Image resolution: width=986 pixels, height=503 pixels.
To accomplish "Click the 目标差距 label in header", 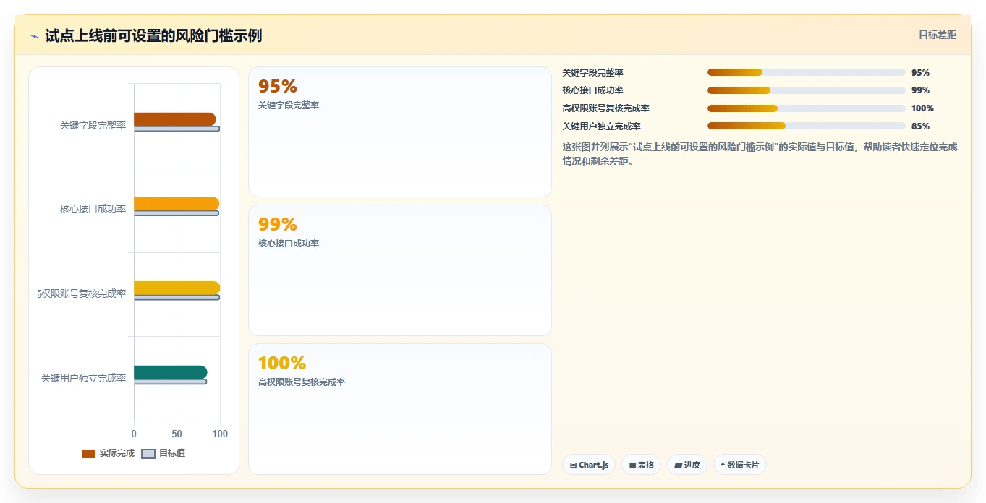I will click(938, 35).
